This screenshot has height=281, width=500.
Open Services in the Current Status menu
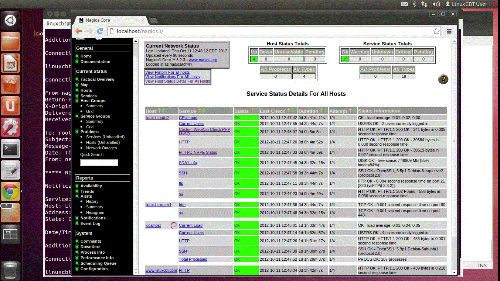click(x=88, y=96)
